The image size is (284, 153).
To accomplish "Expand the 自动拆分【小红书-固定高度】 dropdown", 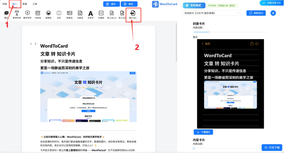I will pos(212,13).
